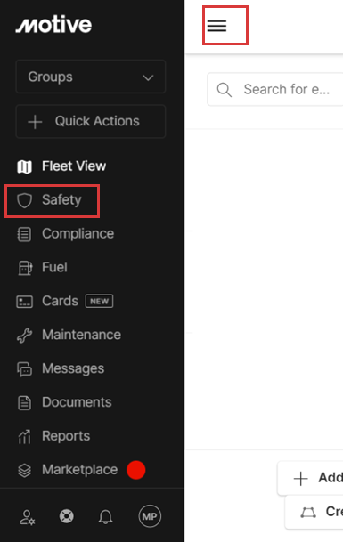Open the notifications bell icon
This screenshot has height=542, width=343.
tap(105, 516)
